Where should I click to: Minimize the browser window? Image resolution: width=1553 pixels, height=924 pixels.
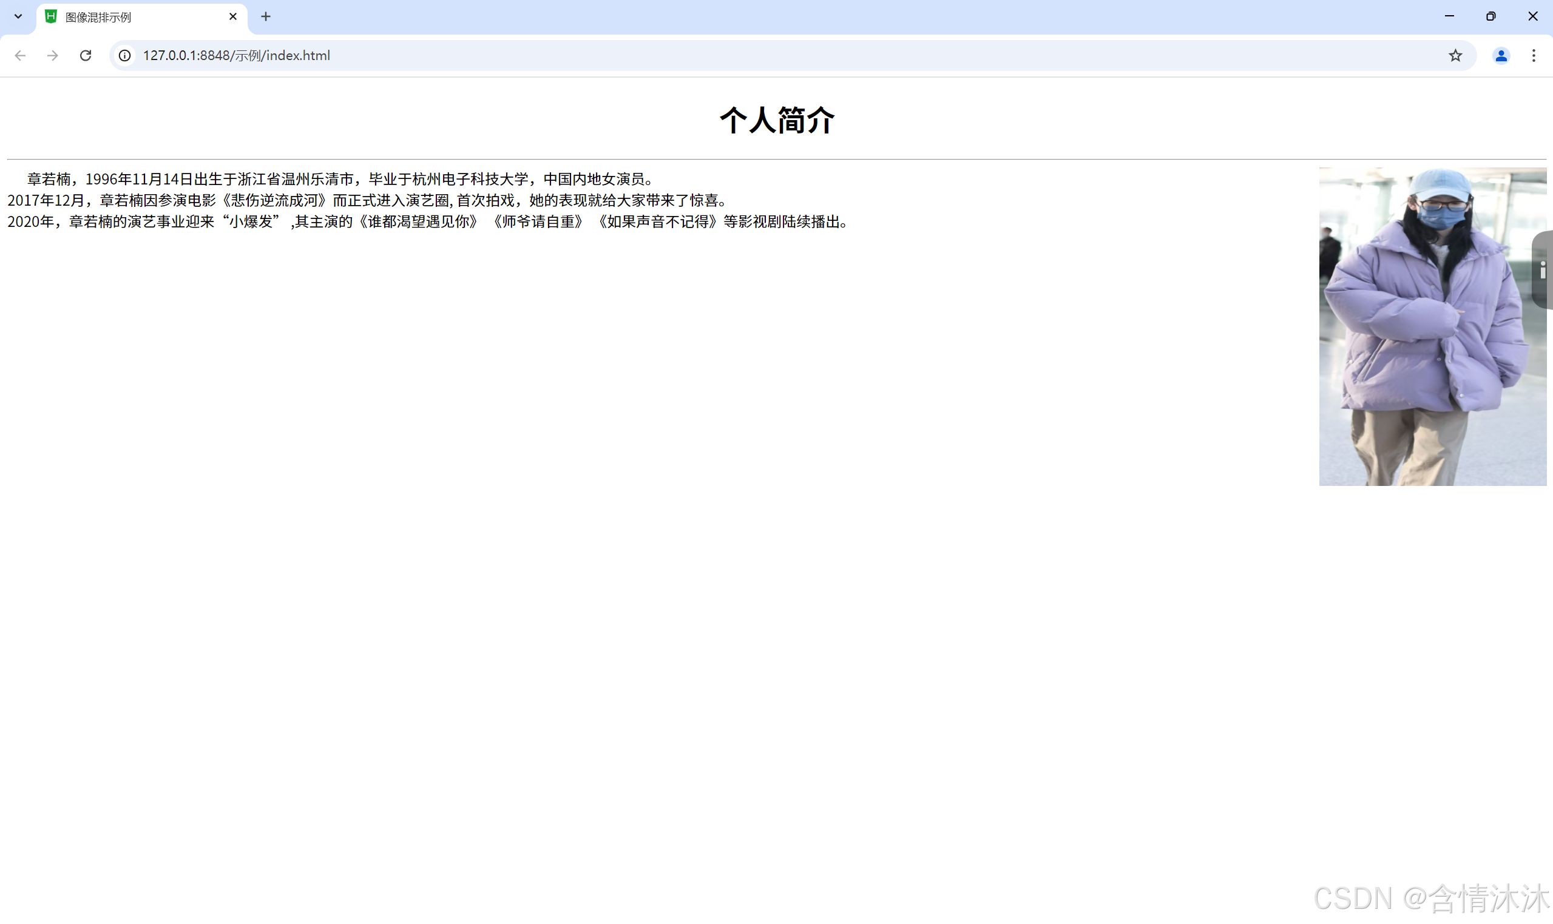click(x=1449, y=17)
